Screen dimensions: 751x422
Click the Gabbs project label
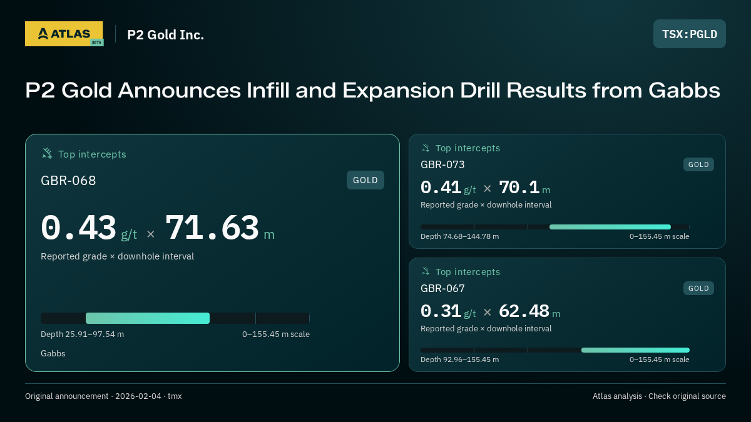click(53, 354)
